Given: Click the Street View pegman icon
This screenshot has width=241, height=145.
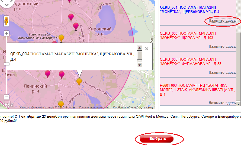Looking at the screenshot, I should [6, 21].
